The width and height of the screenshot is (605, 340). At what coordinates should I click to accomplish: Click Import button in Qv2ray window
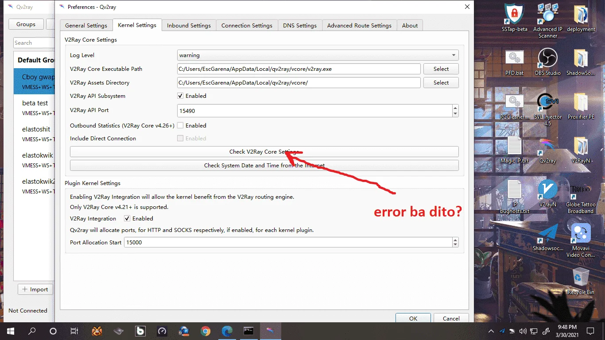[x=35, y=290]
